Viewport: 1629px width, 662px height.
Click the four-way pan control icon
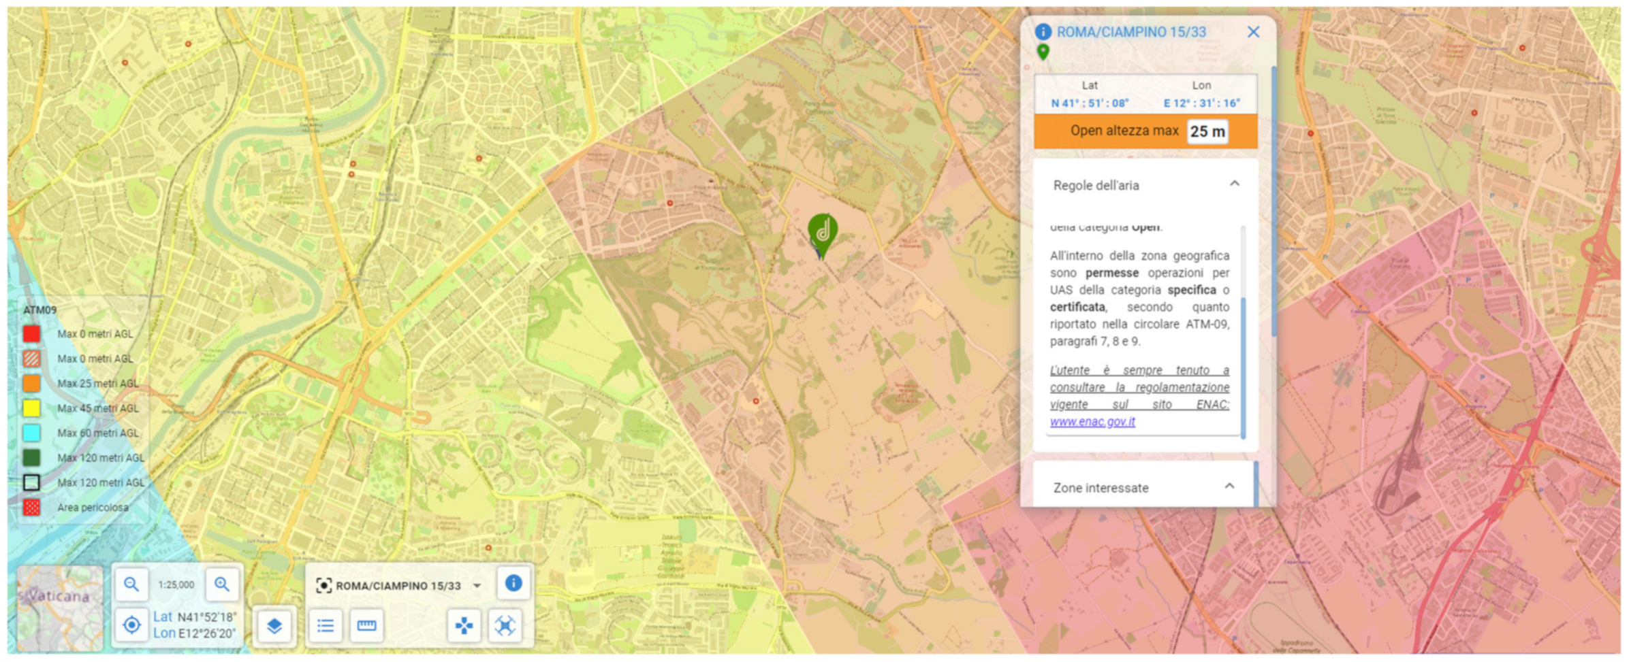pos(464,625)
